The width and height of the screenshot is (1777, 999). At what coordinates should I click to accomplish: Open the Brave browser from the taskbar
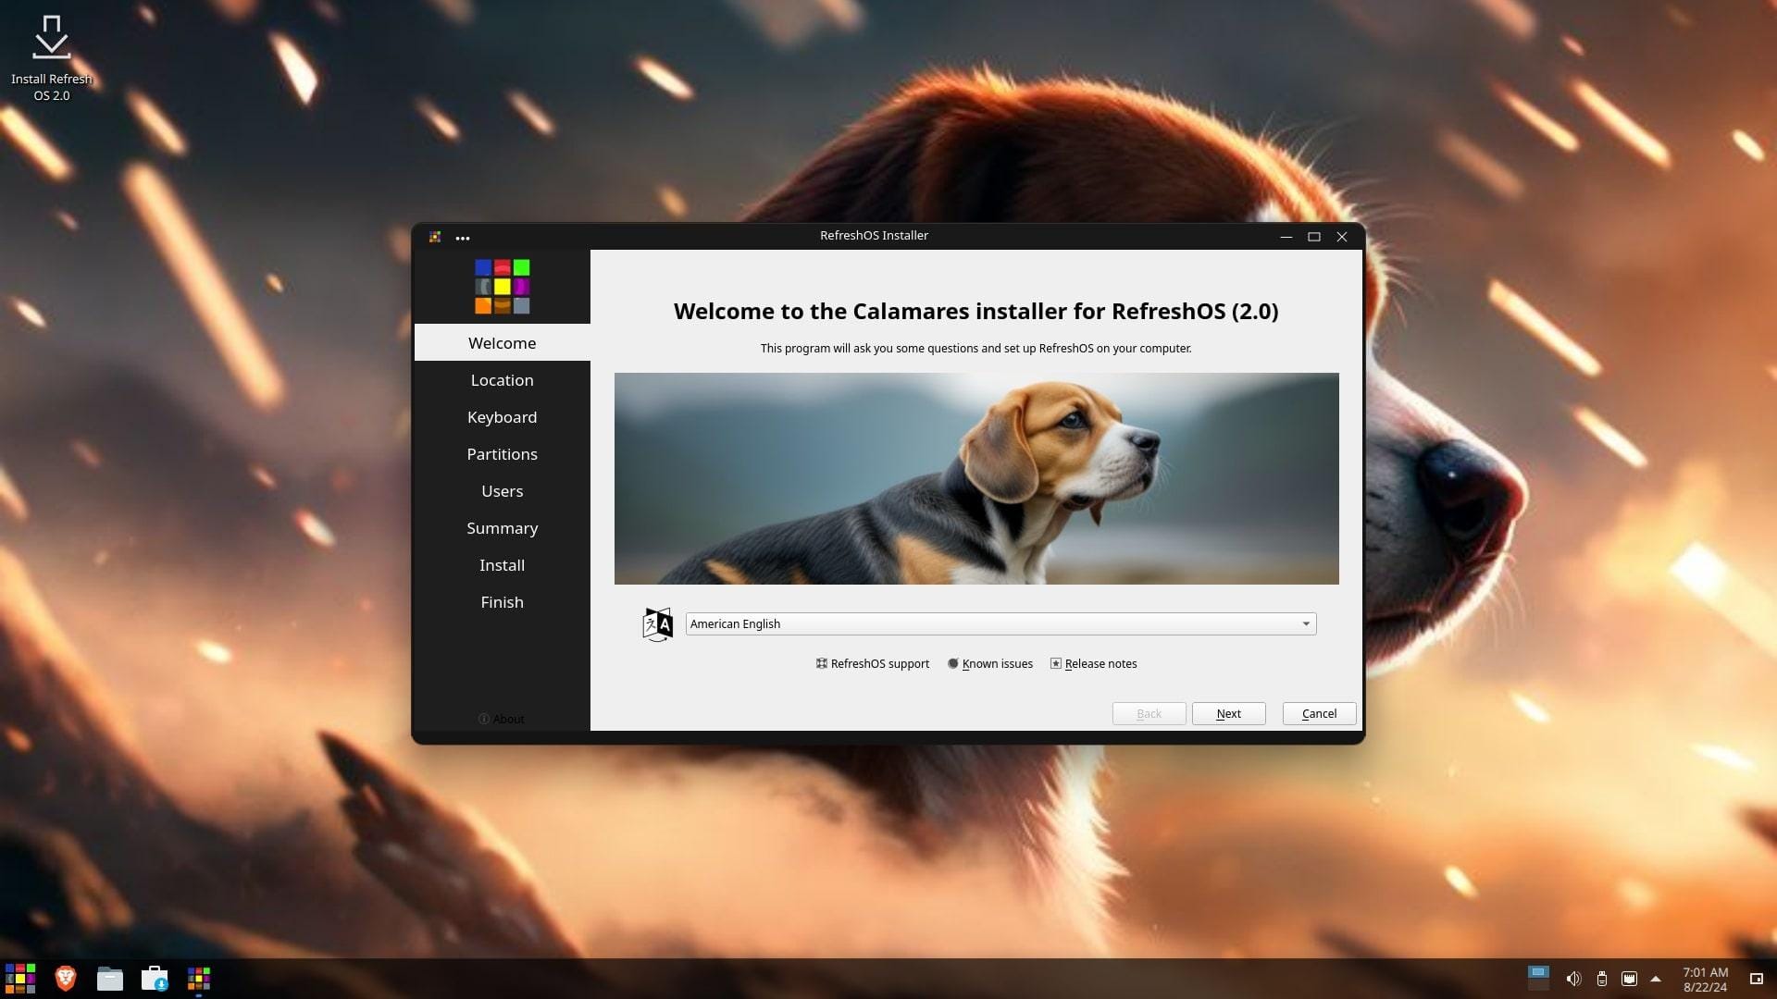(65, 979)
